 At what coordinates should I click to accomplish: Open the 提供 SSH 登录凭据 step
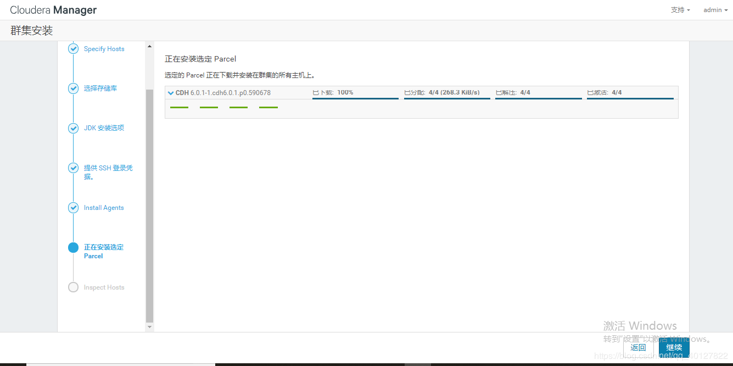coord(108,172)
